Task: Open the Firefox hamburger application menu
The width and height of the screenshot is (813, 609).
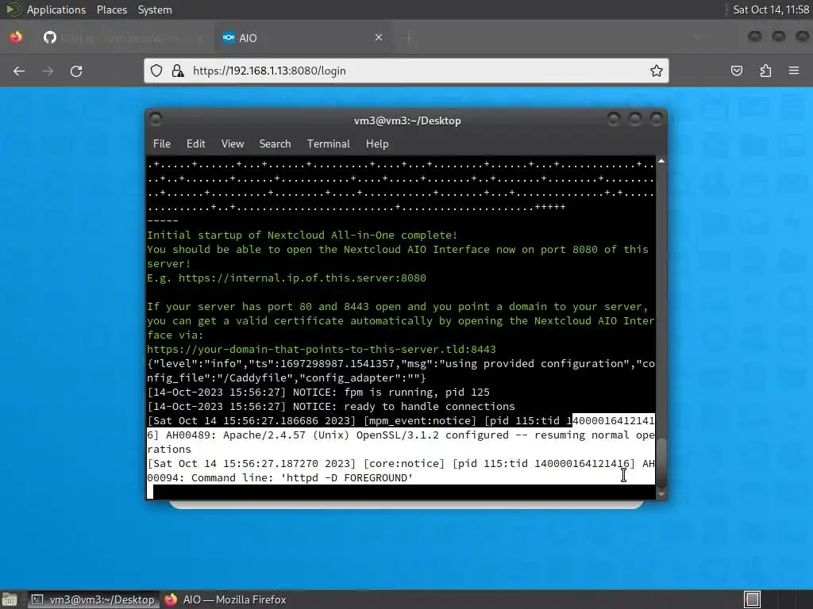Action: (x=794, y=71)
